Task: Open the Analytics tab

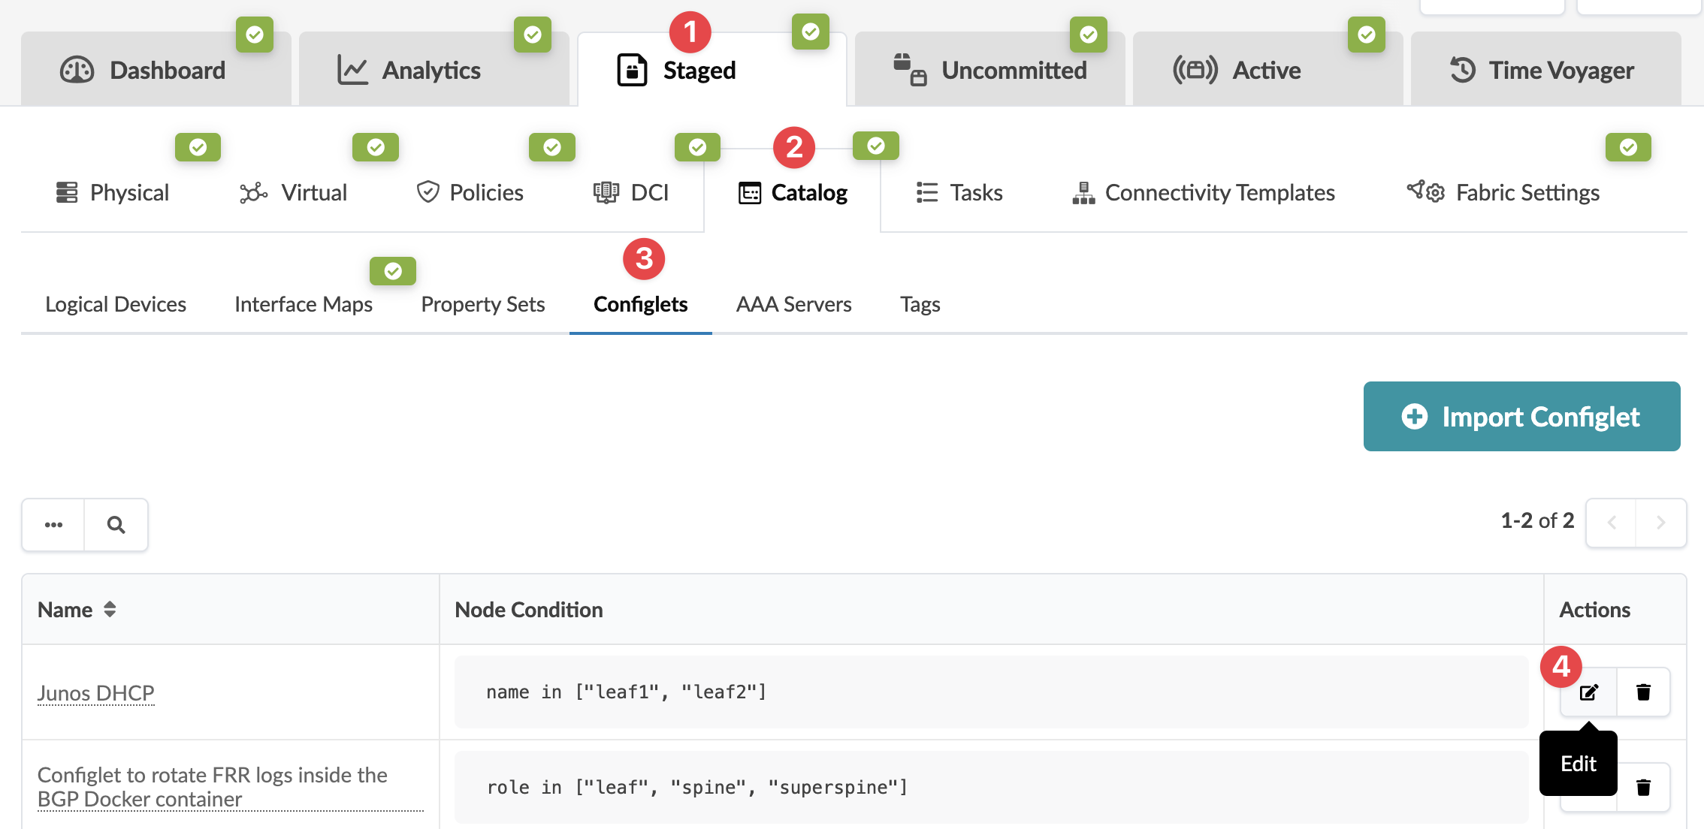Action: (409, 71)
